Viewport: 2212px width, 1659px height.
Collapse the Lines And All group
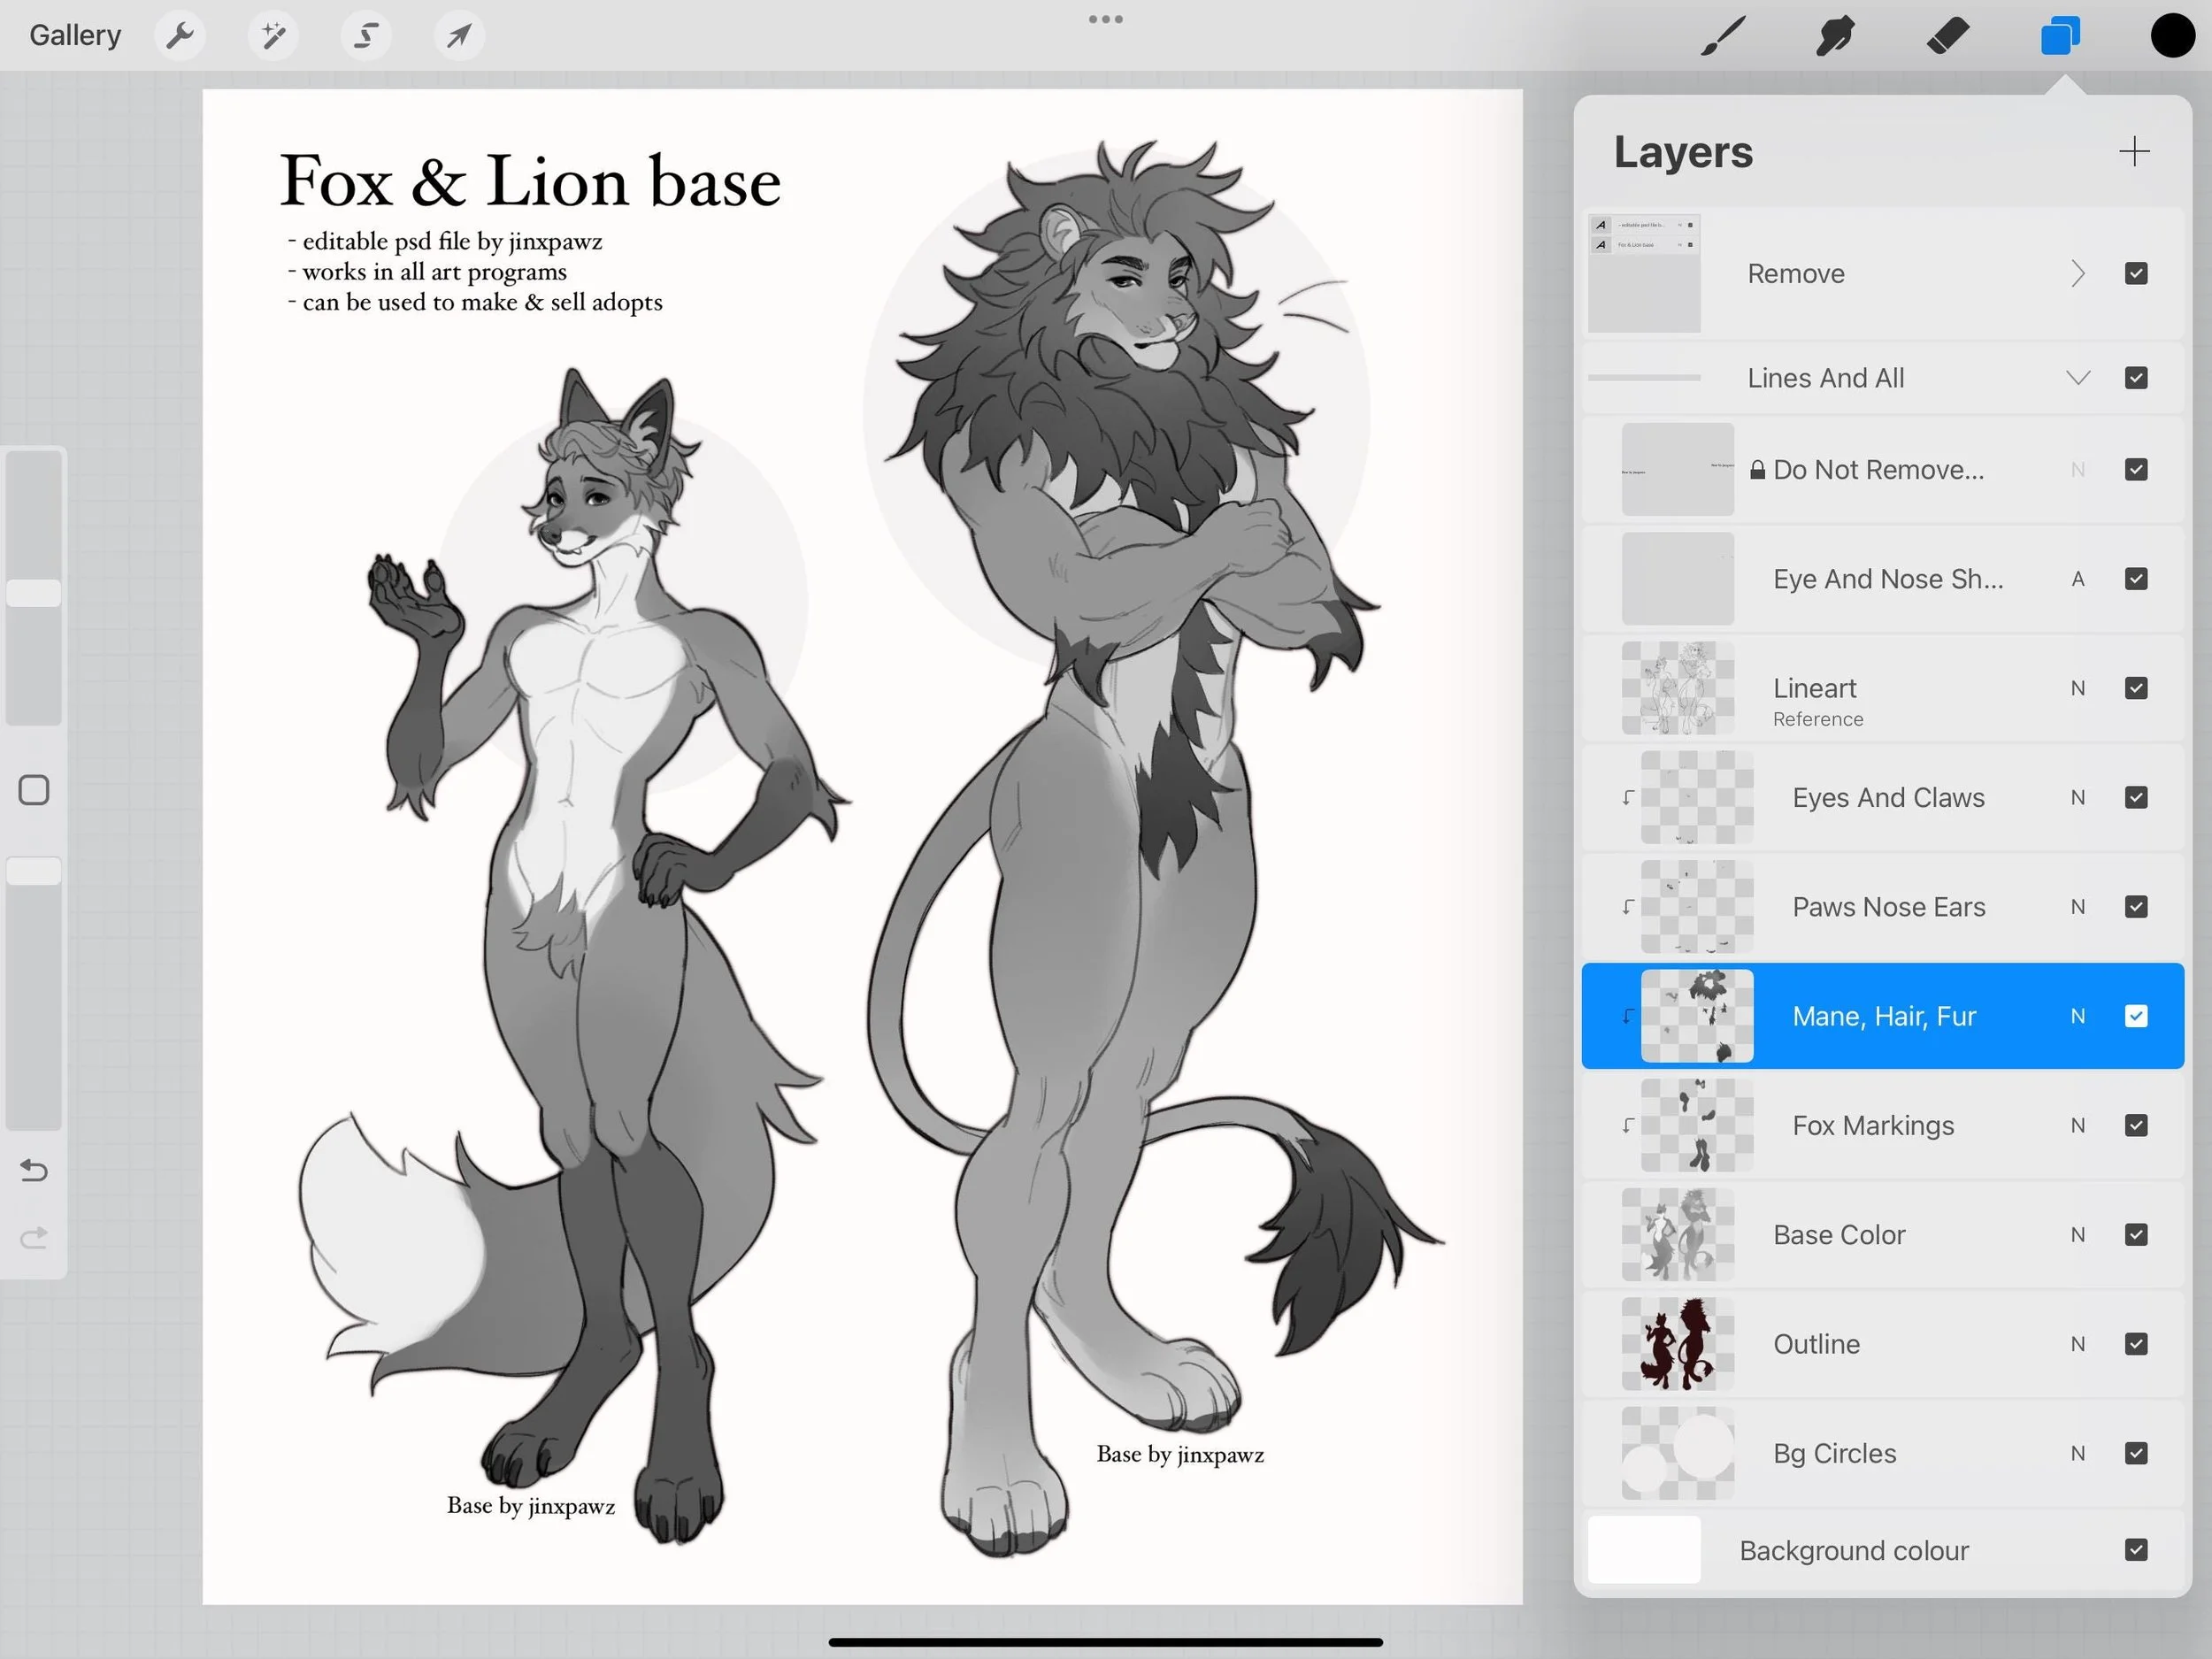tap(2078, 378)
